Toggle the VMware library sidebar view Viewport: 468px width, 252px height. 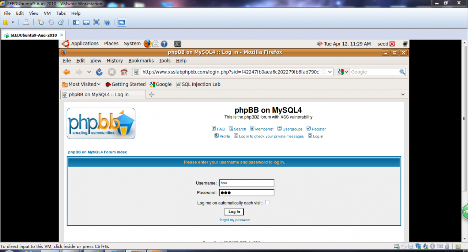pos(76,22)
